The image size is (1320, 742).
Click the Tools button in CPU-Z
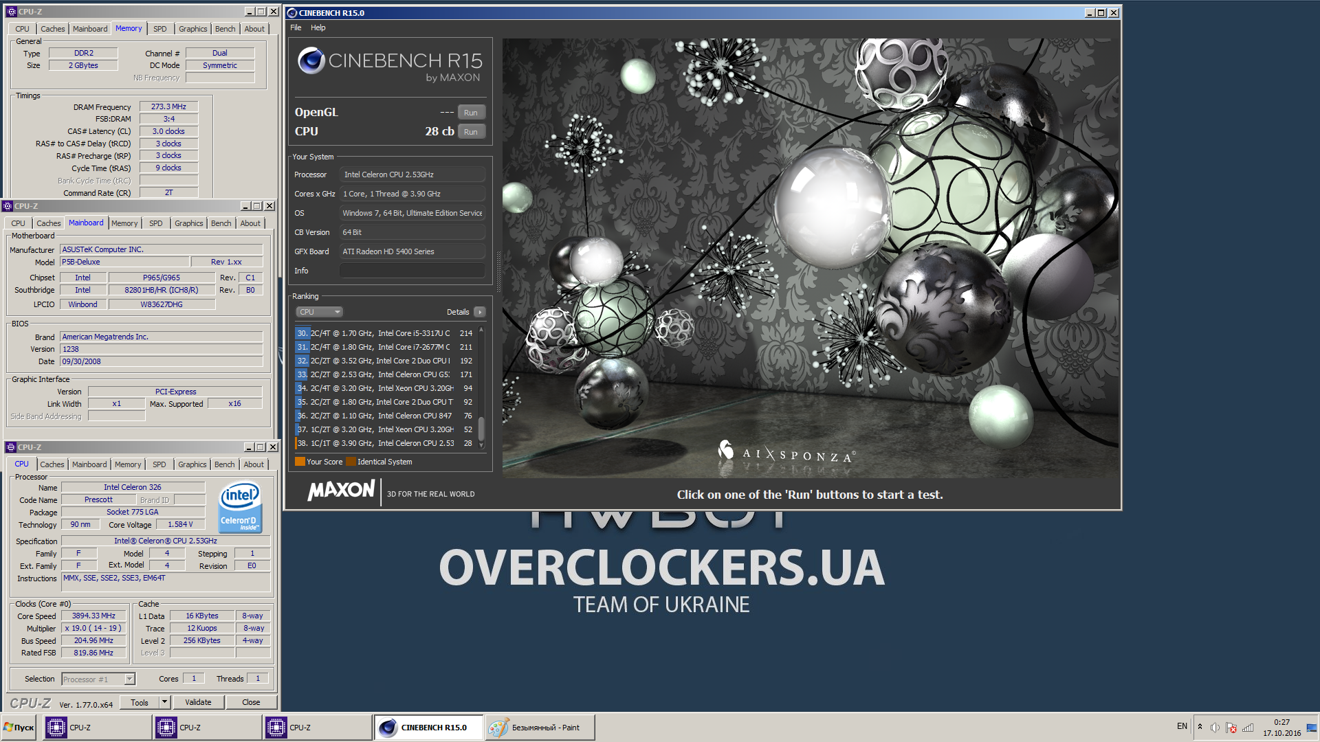coord(140,702)
